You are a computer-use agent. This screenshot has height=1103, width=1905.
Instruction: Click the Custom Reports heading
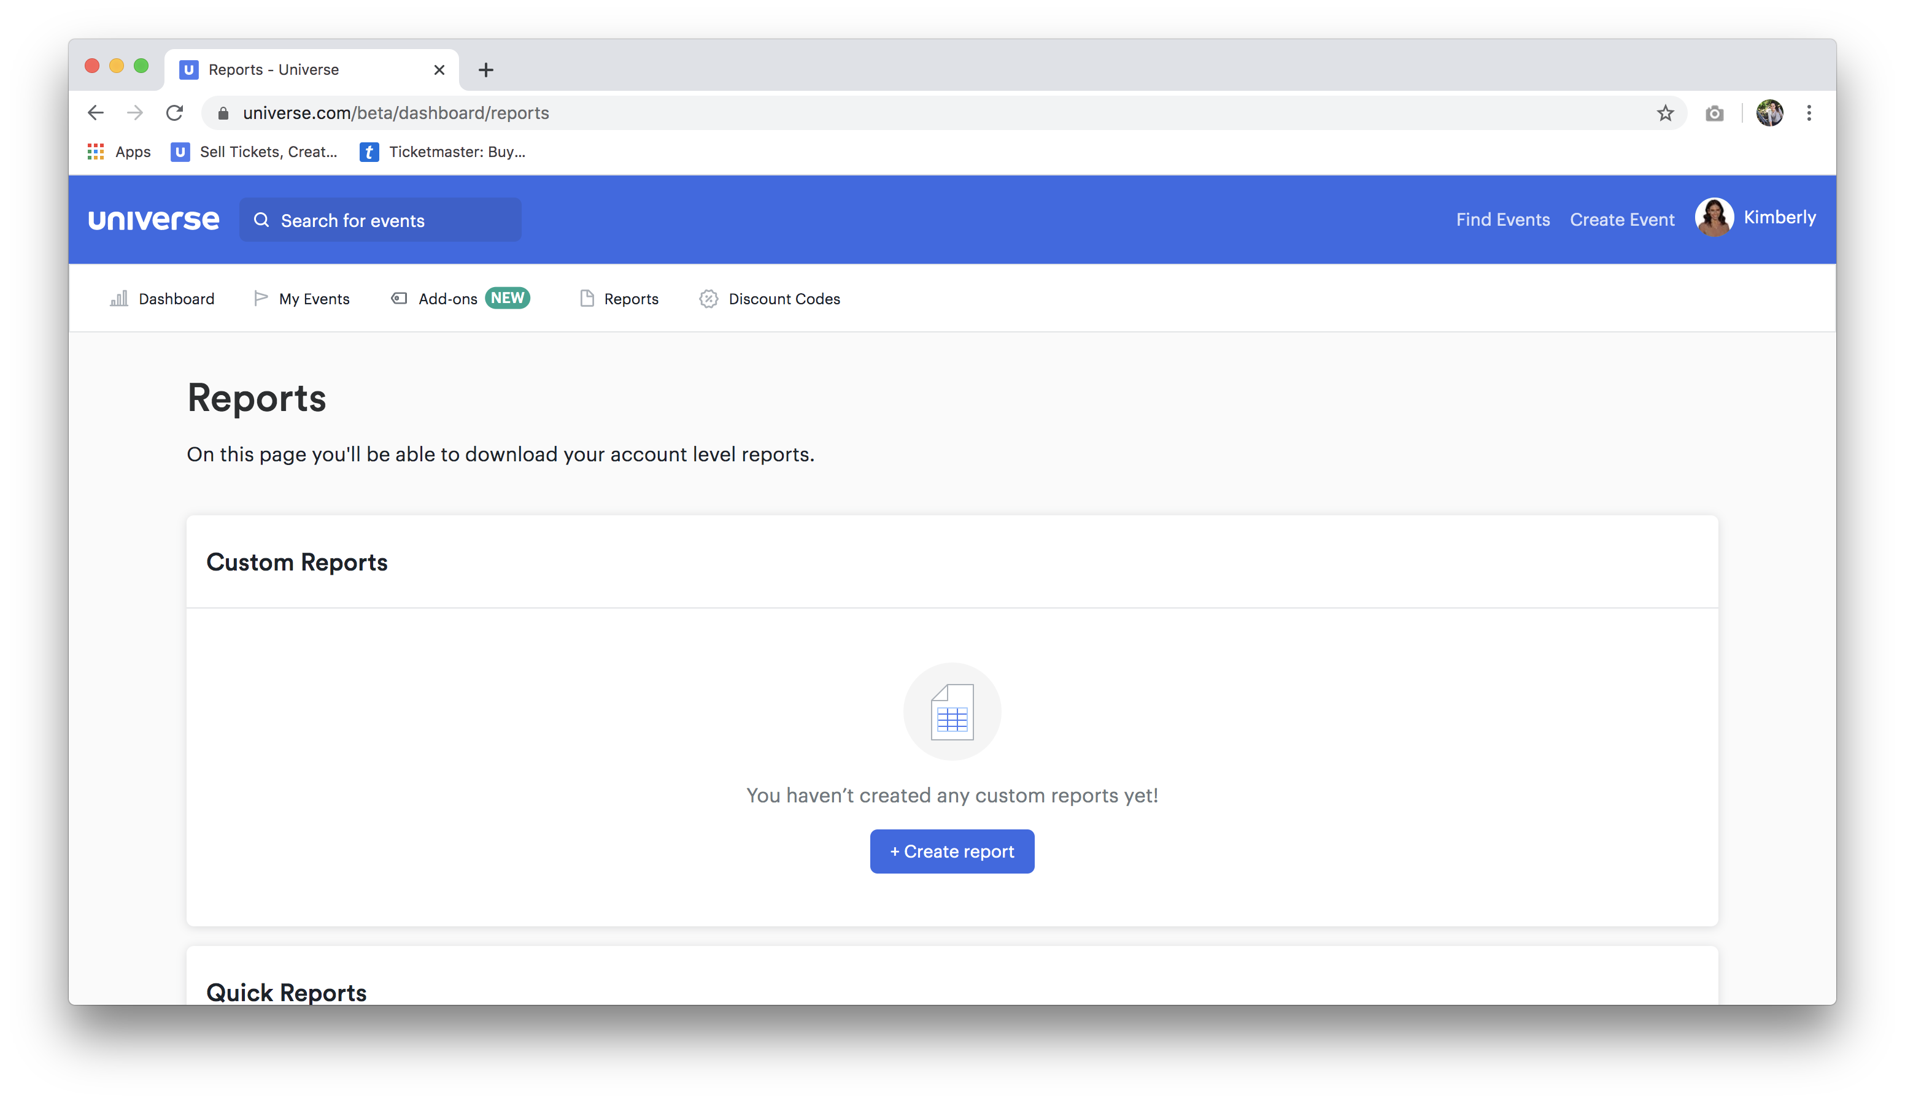[296, 562]
